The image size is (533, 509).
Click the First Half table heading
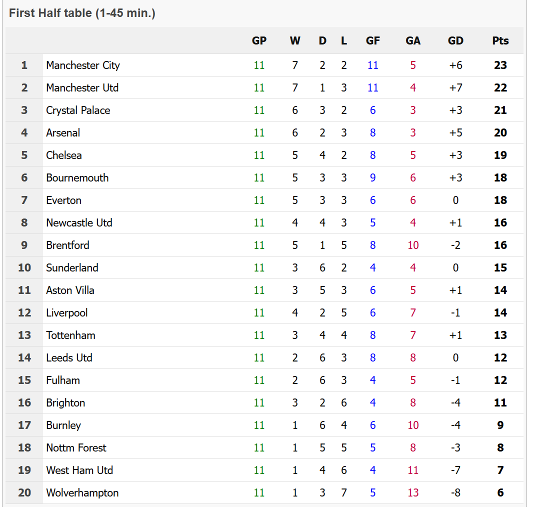click(x=82, y=13)
